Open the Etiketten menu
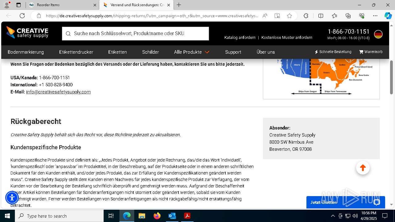395x222 pixels. click(118, 52)
